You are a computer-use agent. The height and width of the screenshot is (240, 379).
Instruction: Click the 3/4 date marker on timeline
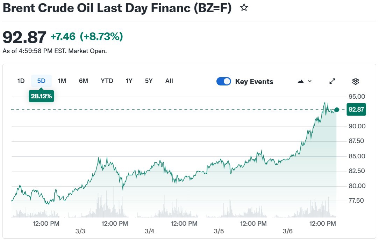pyautogui.click(x=149, y=231)
